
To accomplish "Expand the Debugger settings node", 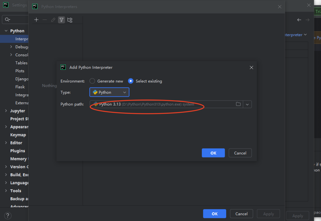I will [x=11, y=47].
